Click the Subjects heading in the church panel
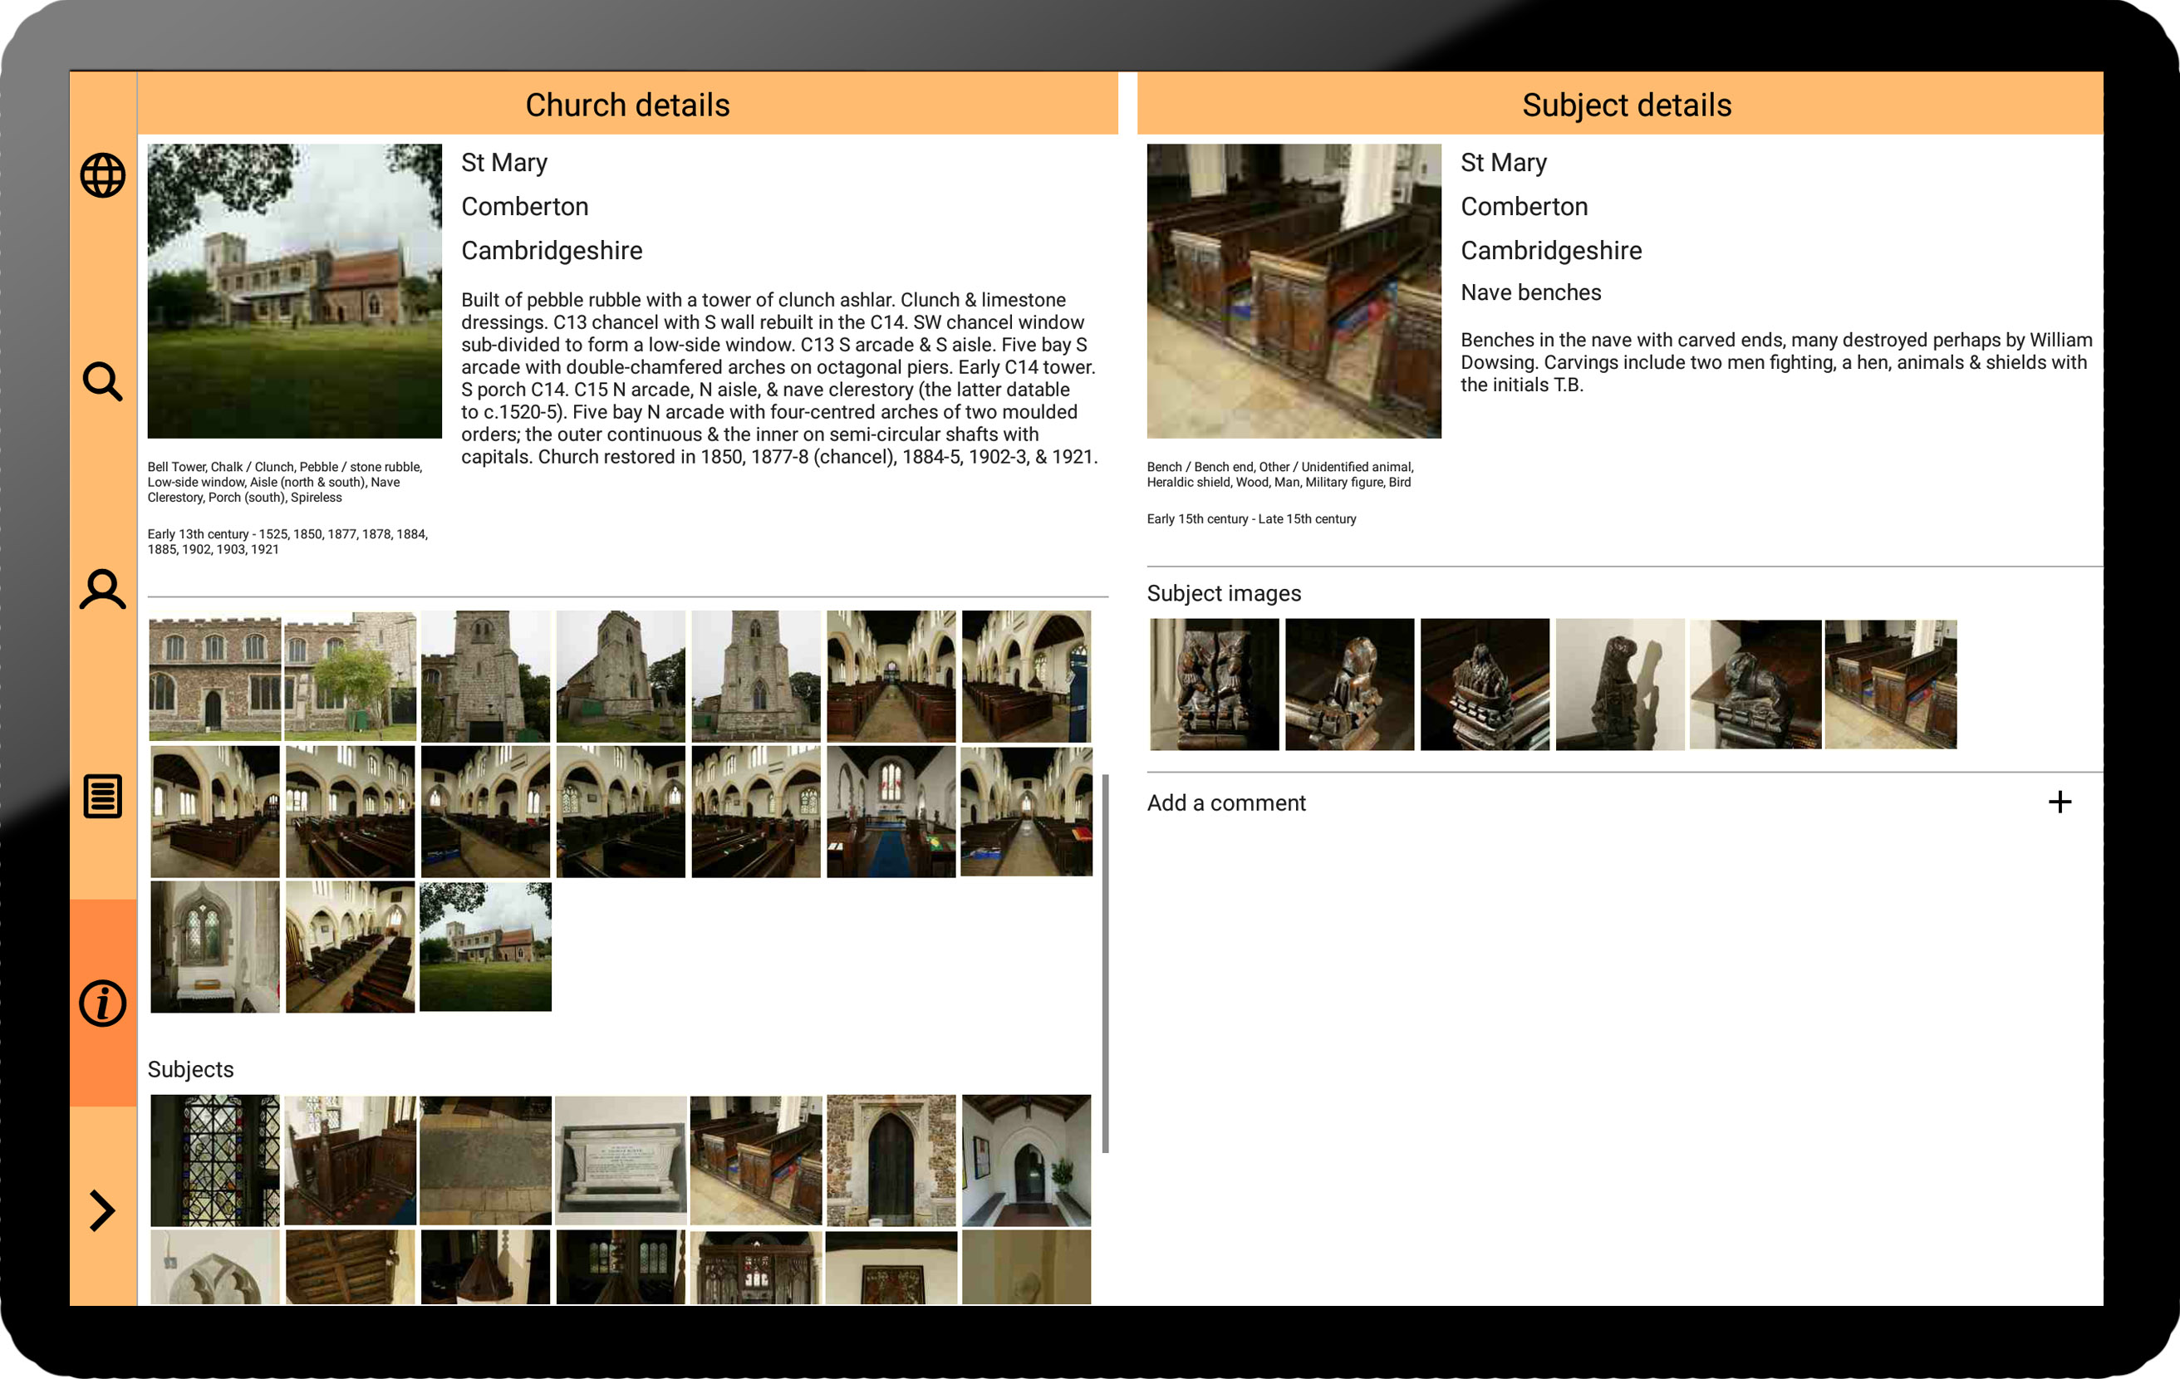Image resolution: width=2180 pixels, height=1379 pixels. tap(190, 1068)
